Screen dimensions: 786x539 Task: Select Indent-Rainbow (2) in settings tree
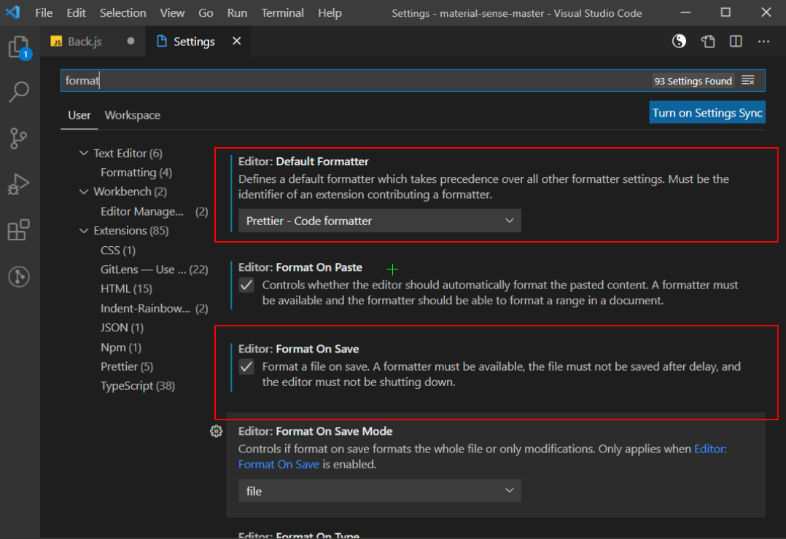coord(154,309)
